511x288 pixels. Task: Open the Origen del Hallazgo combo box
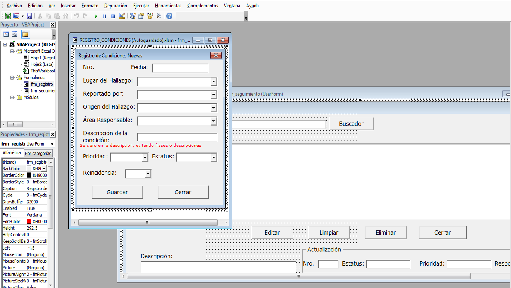214,108
